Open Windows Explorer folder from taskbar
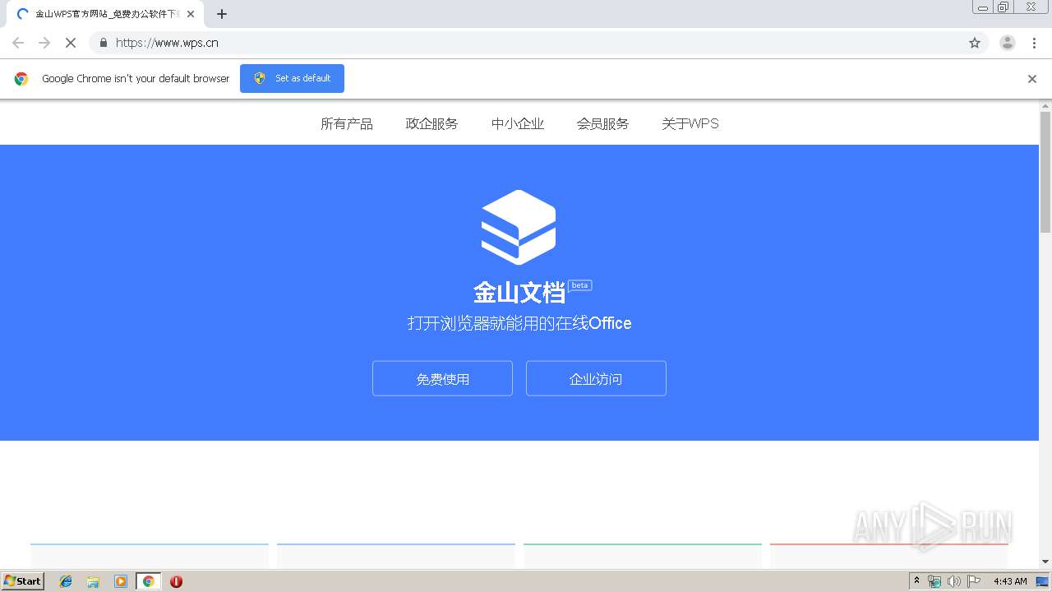Screen dimensions: 1052x592 93,581
